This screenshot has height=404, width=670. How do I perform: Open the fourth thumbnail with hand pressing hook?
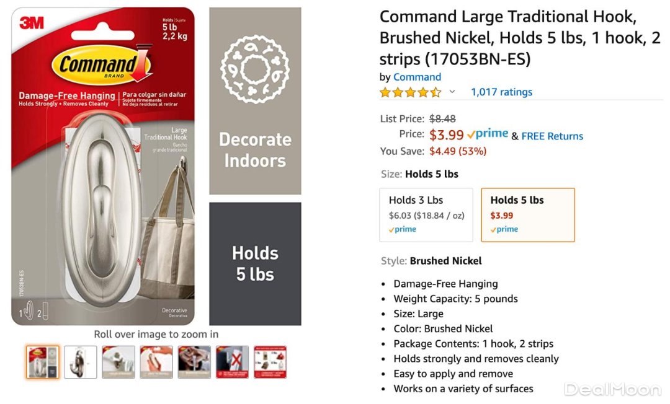pyautogui.click(x=156, y=362)
